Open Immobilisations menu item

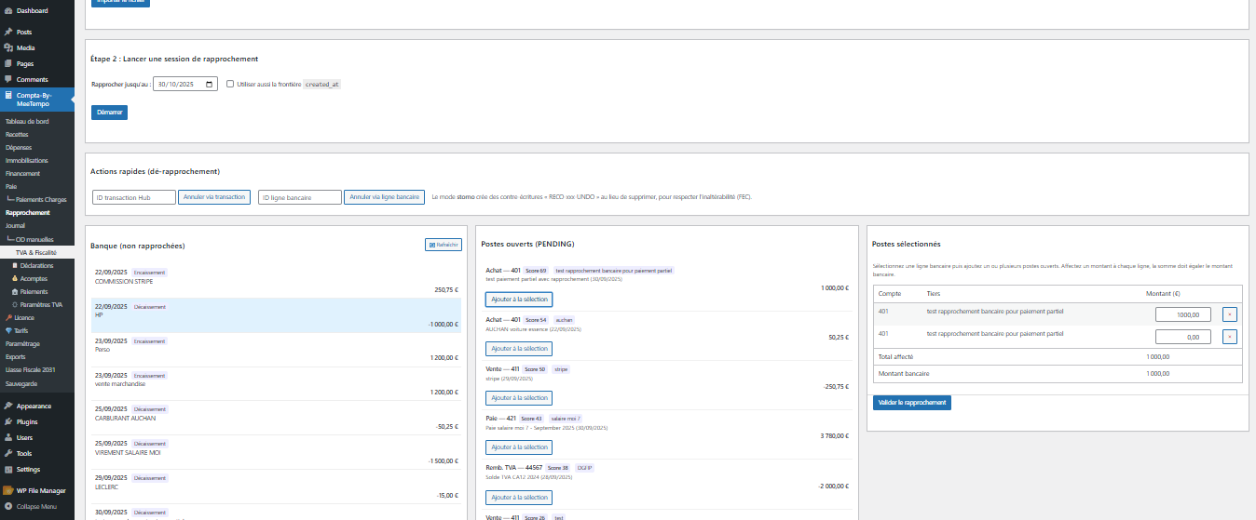tap(26, 160)
